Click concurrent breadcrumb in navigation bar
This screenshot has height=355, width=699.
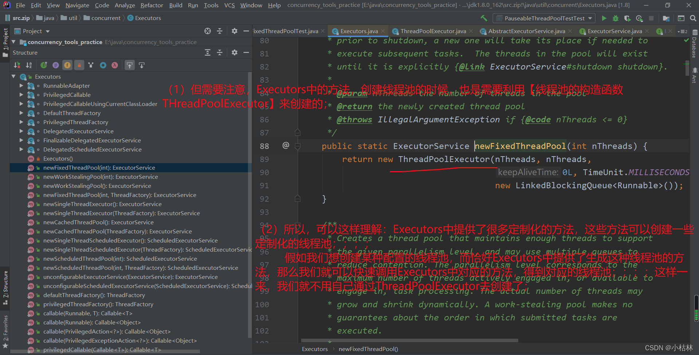coord(102,18)
